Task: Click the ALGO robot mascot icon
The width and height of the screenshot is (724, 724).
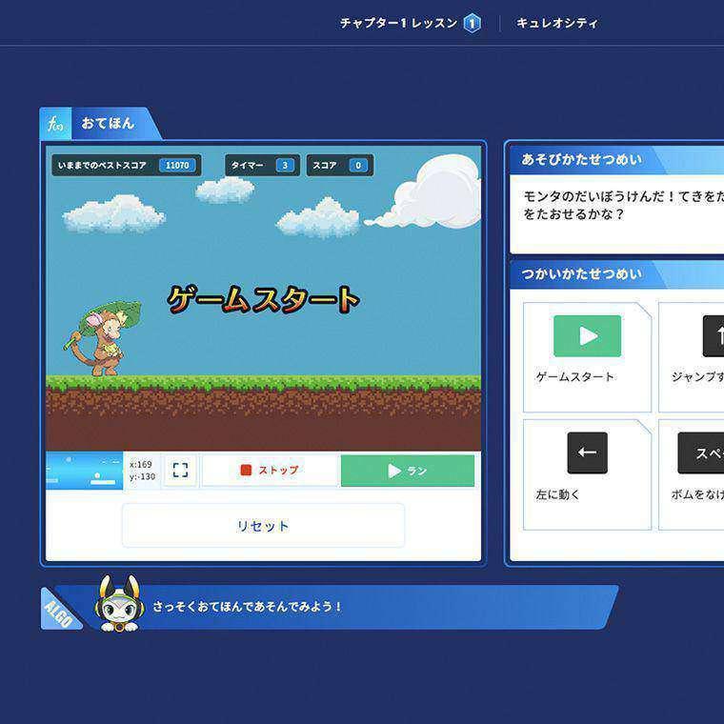Action: click(117, 604)
